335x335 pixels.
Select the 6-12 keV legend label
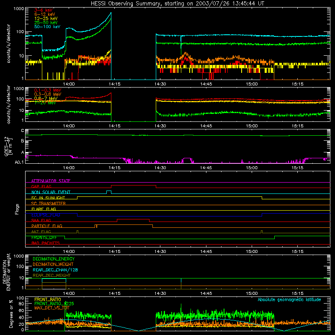[x=44, y=14]
